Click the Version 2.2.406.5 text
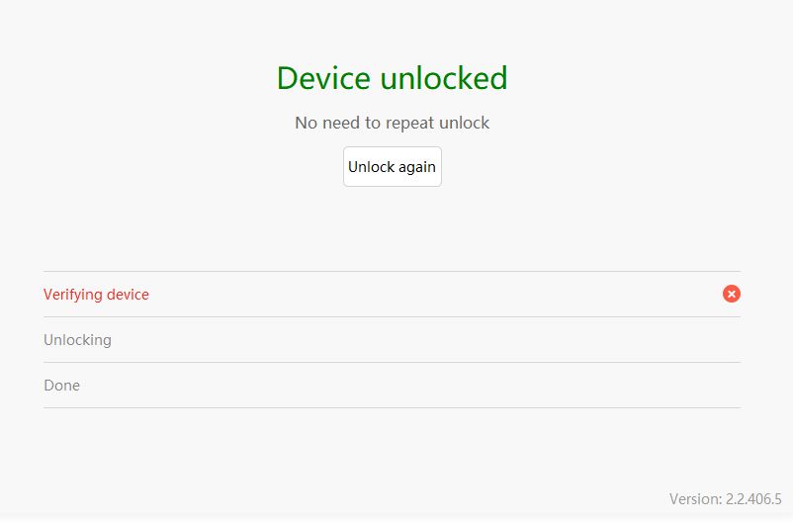Screen dimensions: 793x522 pos(725,499)
